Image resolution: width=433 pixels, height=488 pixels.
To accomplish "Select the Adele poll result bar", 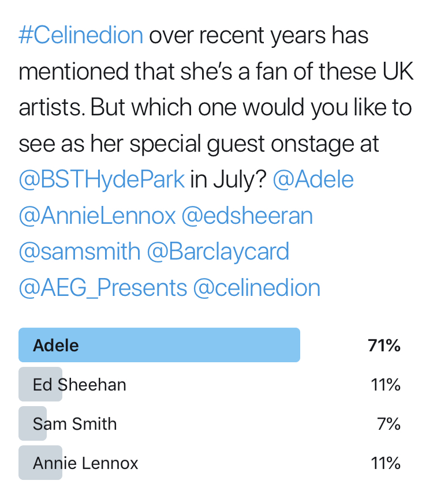I will click(159, 345).
